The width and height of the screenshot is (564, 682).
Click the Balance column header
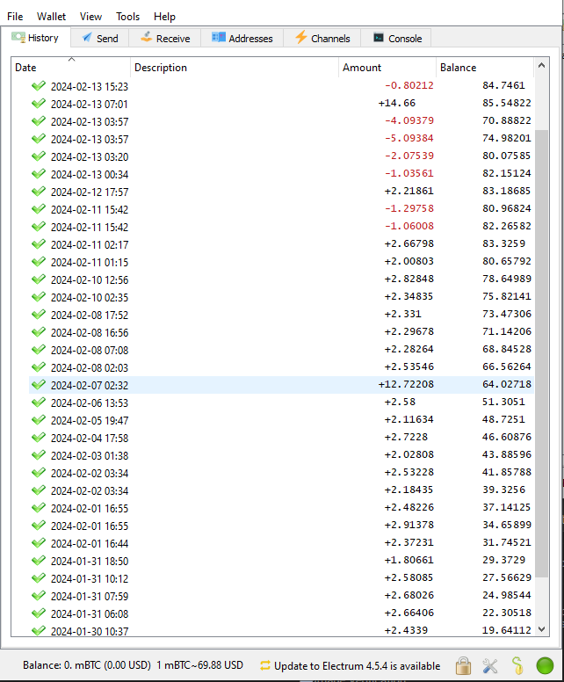485,68
